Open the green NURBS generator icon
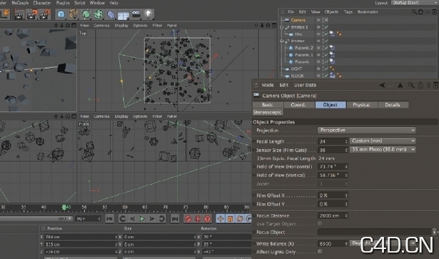Image resolution: width=439 pixels, height=259 pixels. (x=86, y=14)
